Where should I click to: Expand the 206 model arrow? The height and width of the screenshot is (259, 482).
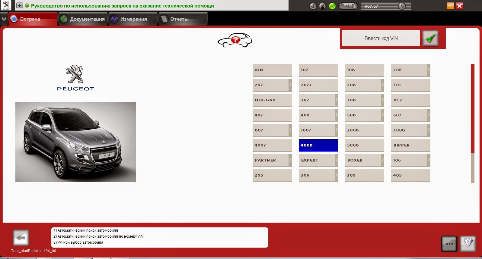click(x=429, y=70)
